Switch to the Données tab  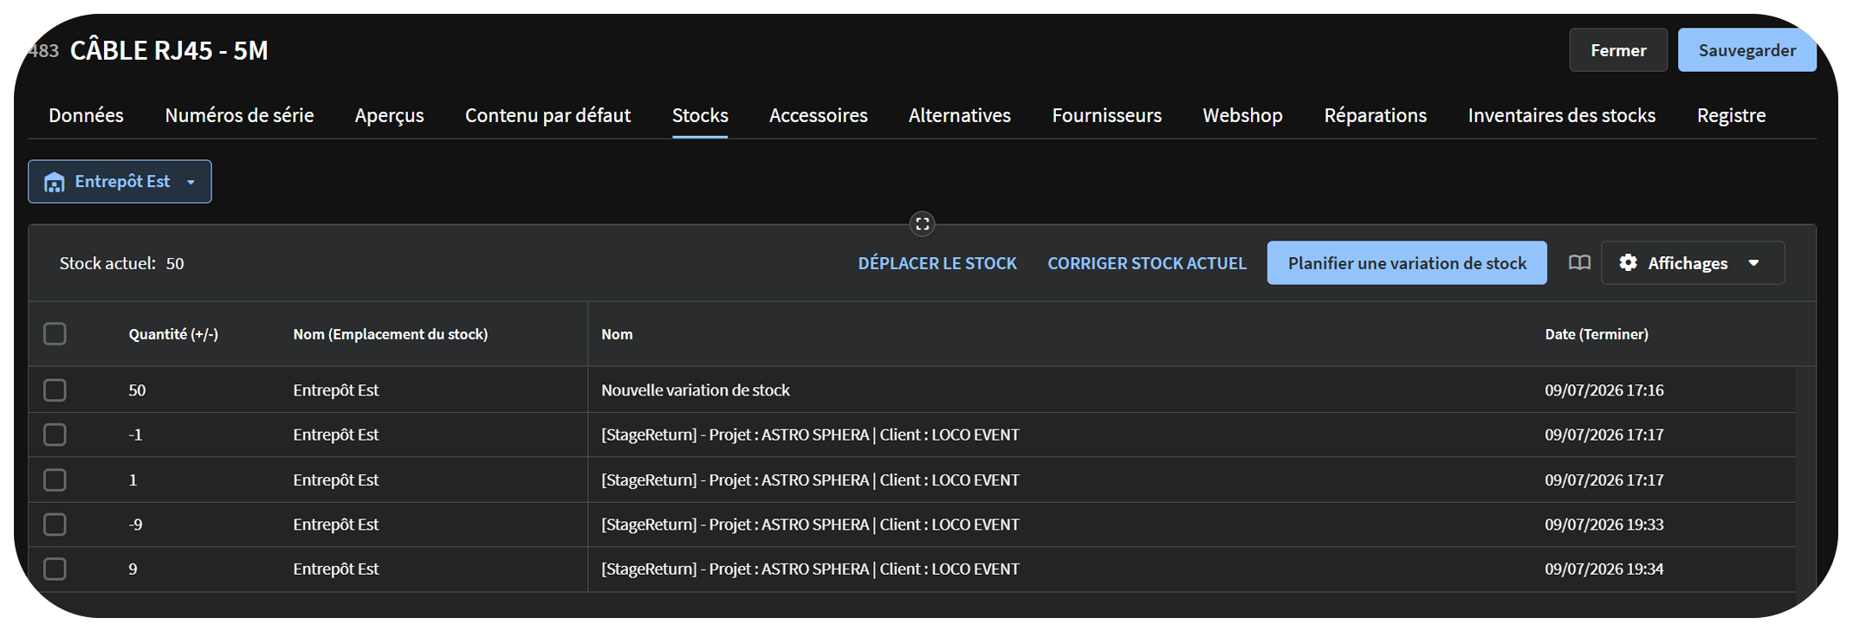pyautogui.click(x=86, y=116)
